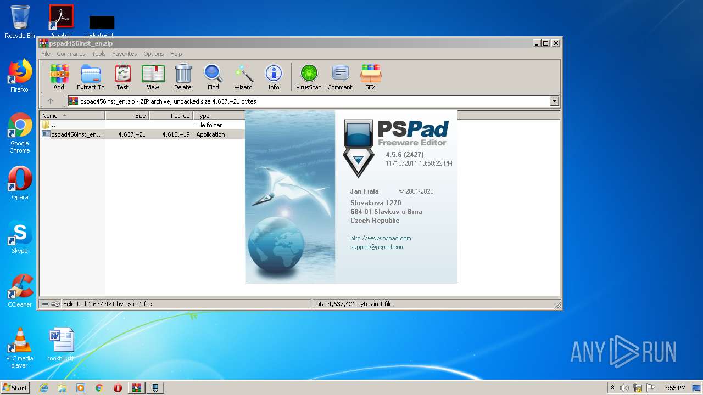This screenshot has width=703, height=395.
Task: Click the Delete trash can icon
Action: (x=183, y=77)
